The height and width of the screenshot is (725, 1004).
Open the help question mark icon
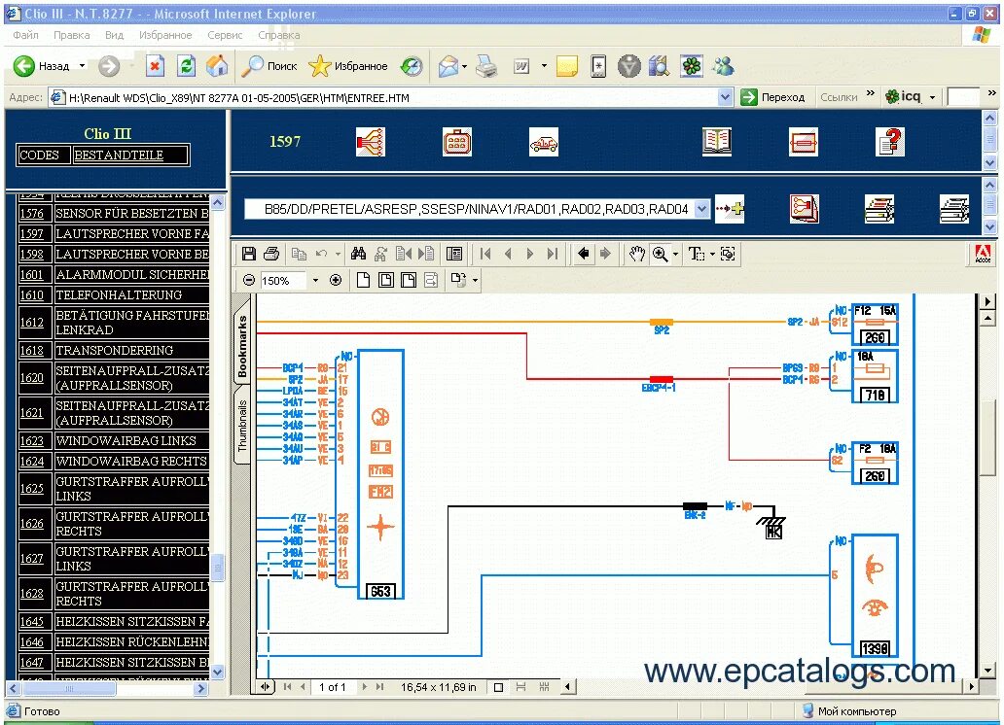click(x=890, y=142)
